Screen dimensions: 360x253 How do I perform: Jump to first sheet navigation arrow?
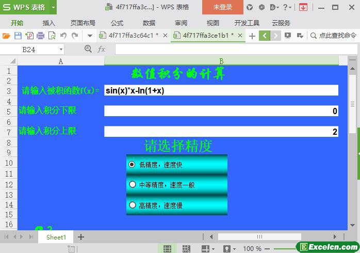pyautogui.click(x=6, y=236)
